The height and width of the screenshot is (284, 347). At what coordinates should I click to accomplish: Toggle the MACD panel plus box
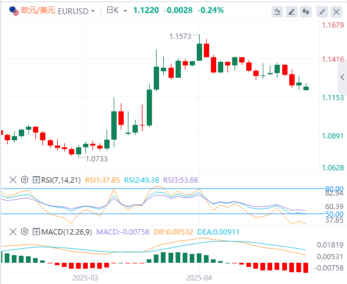pos(36,232)
